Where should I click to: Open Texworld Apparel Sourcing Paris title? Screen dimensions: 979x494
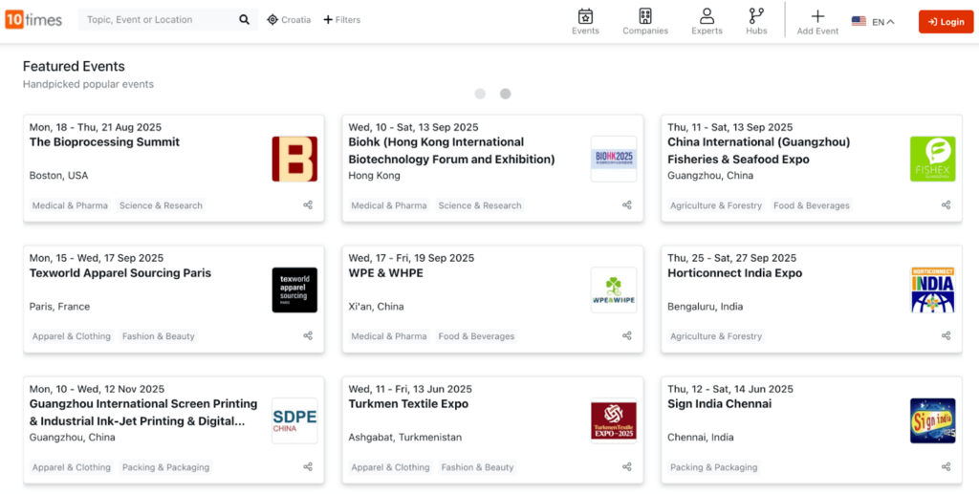tap(120, 273)
